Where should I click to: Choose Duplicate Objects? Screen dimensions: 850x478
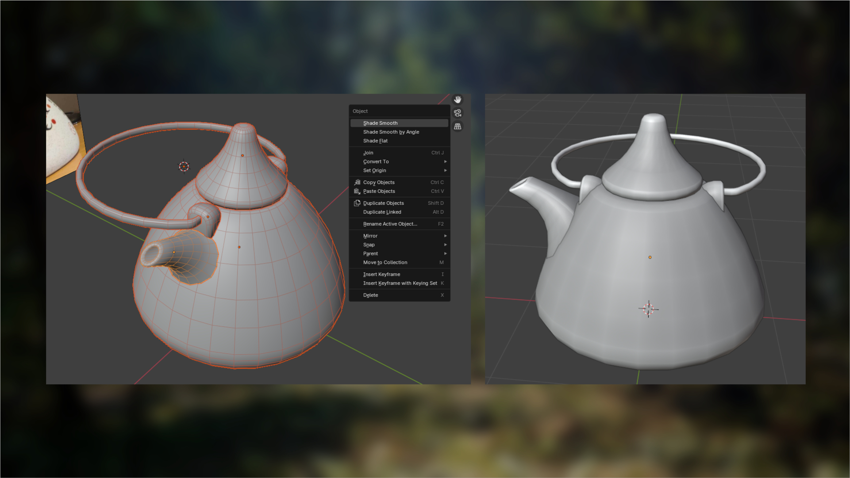(399, 203)
